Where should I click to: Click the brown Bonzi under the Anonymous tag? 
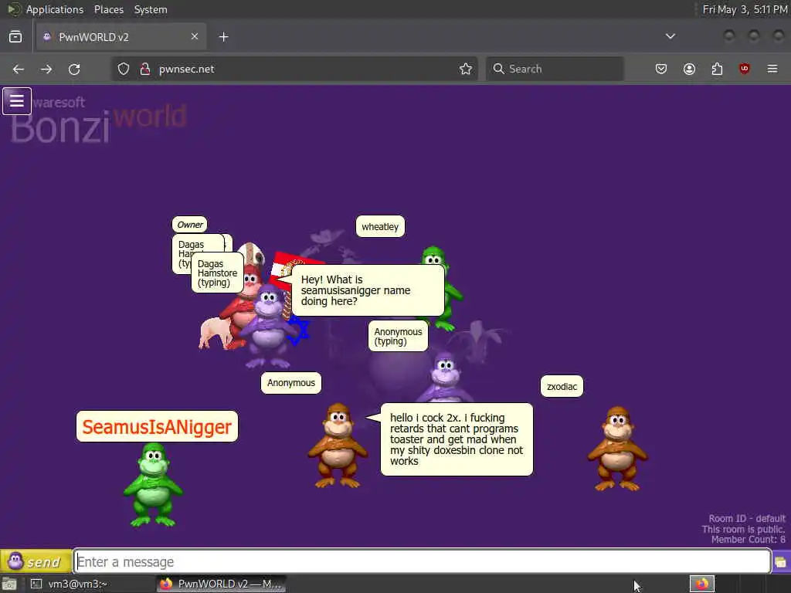coord(338,446)
